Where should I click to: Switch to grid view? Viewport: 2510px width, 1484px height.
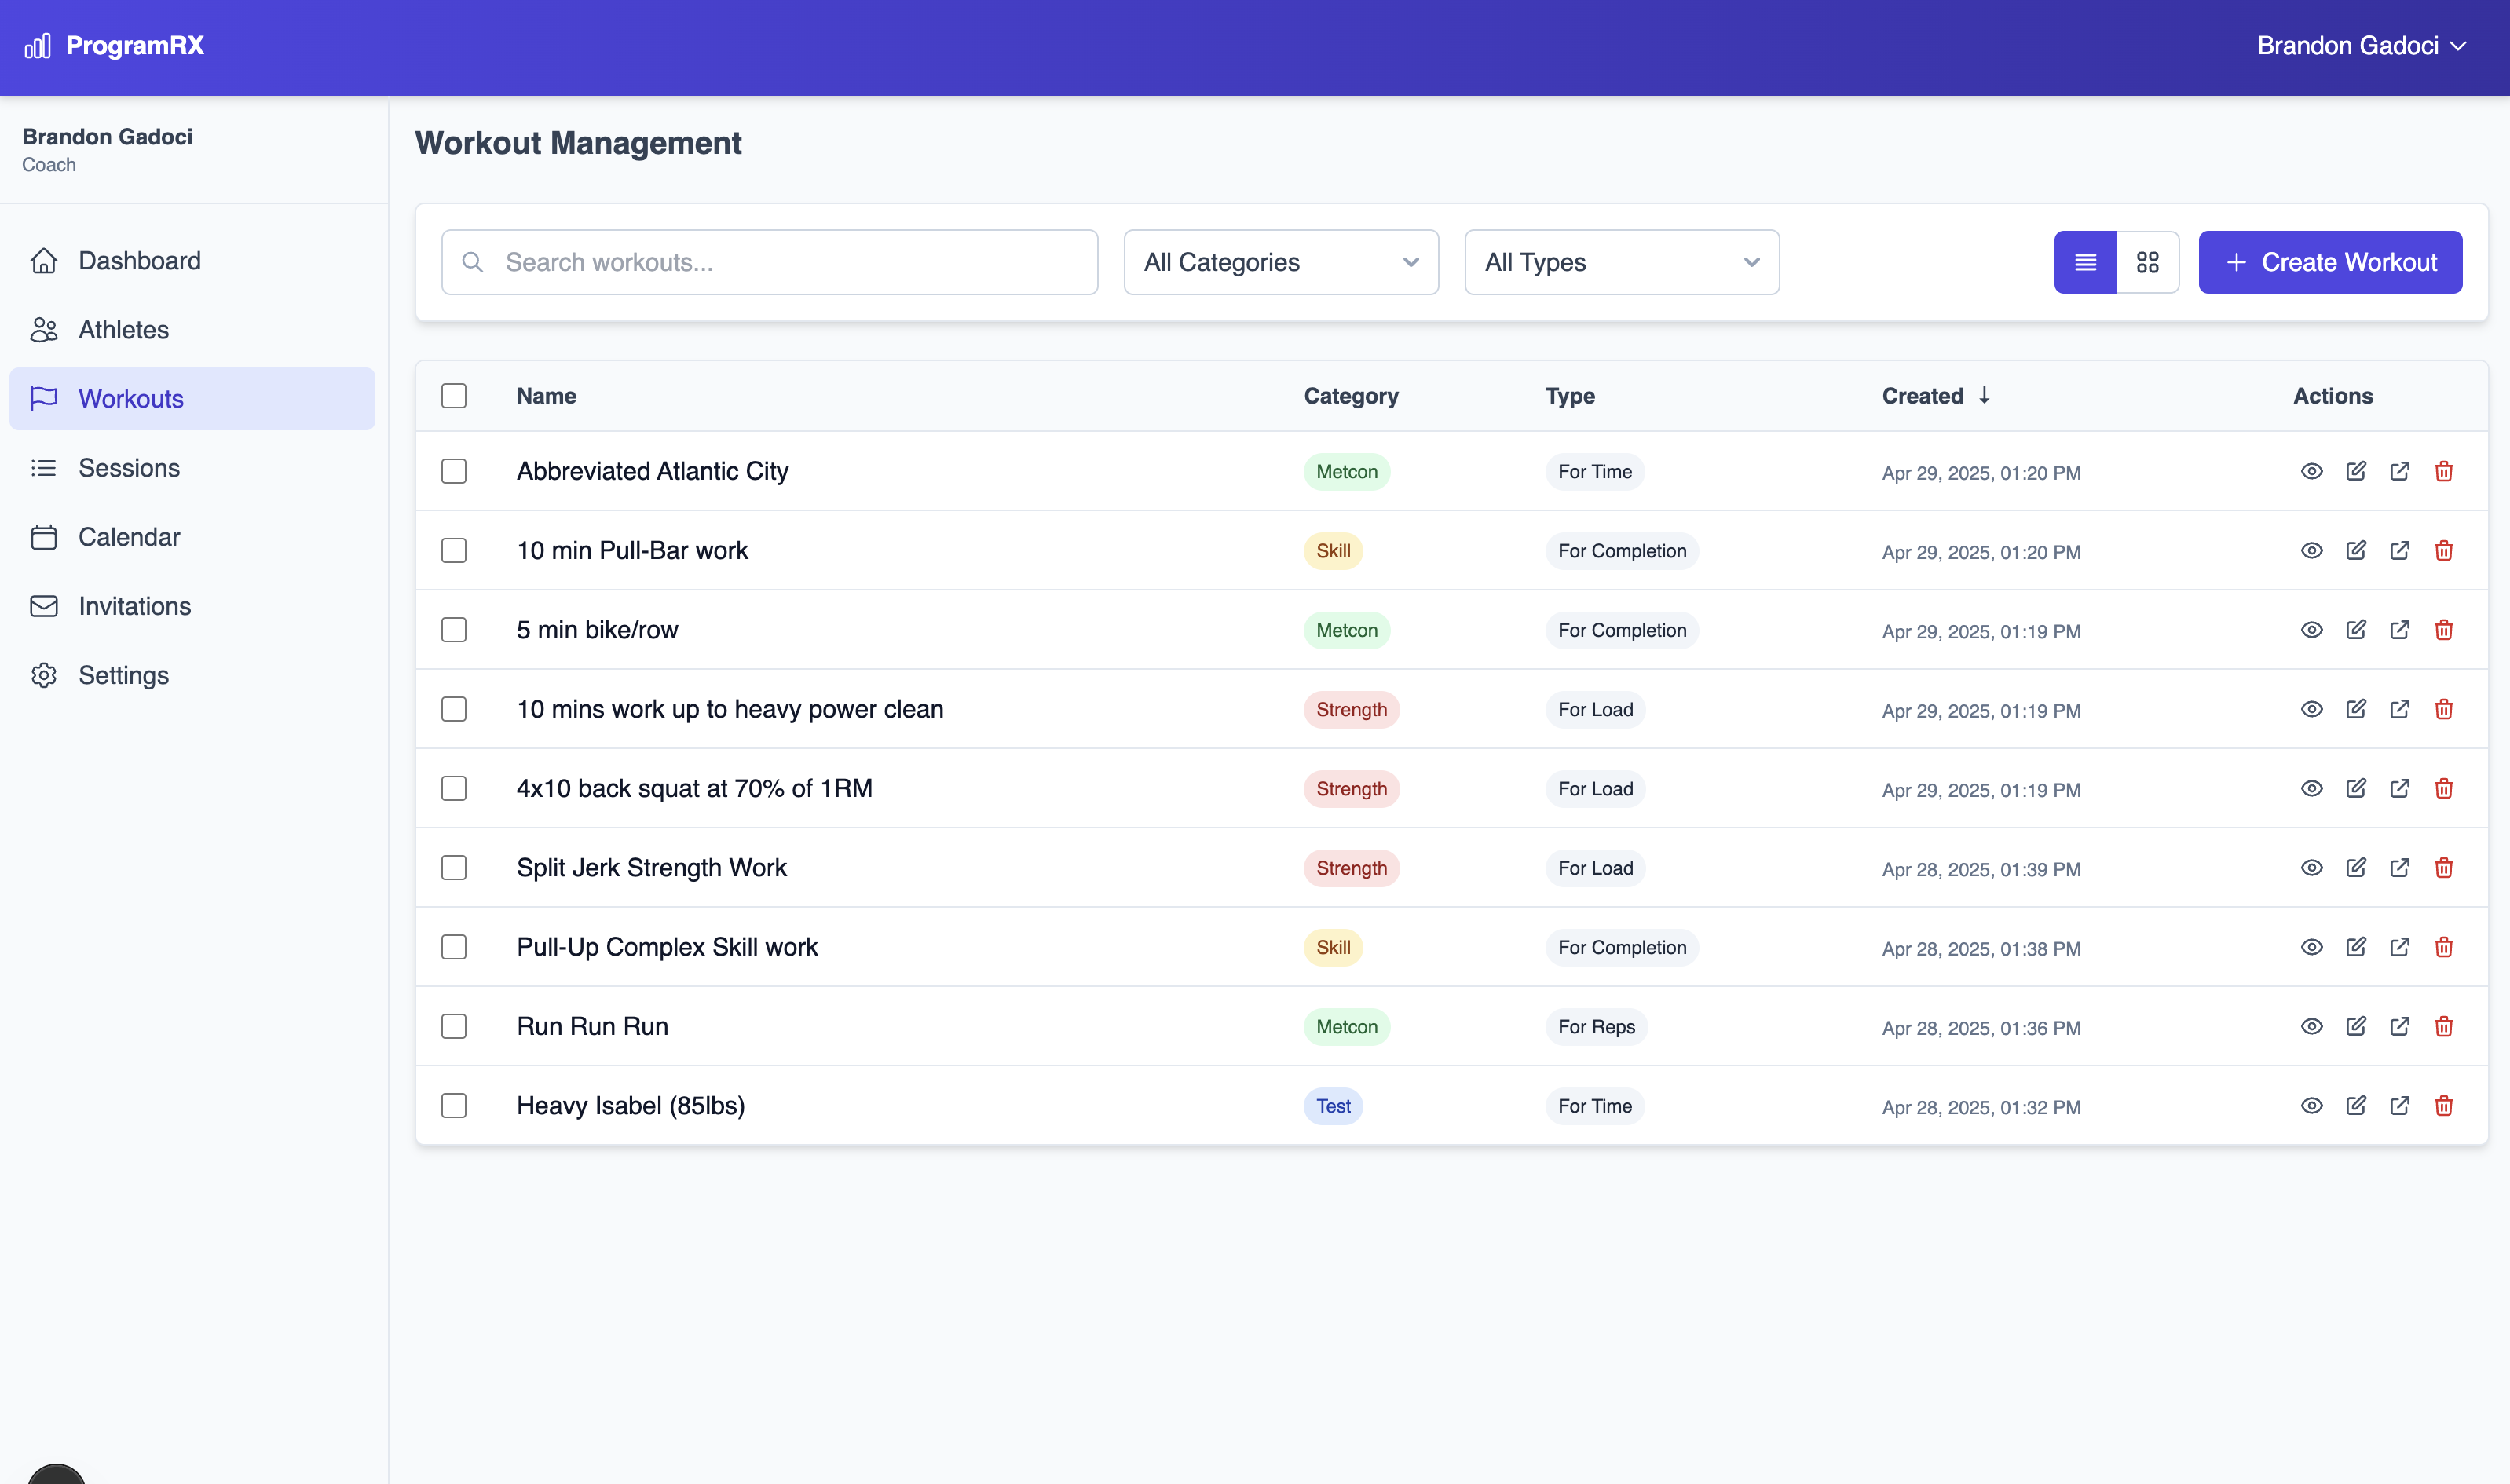pyautogui.click(x=2147, y=262)
